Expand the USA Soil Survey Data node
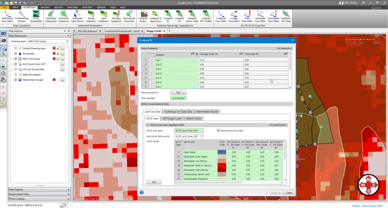388x208 pixels. [x=13, y=70]
